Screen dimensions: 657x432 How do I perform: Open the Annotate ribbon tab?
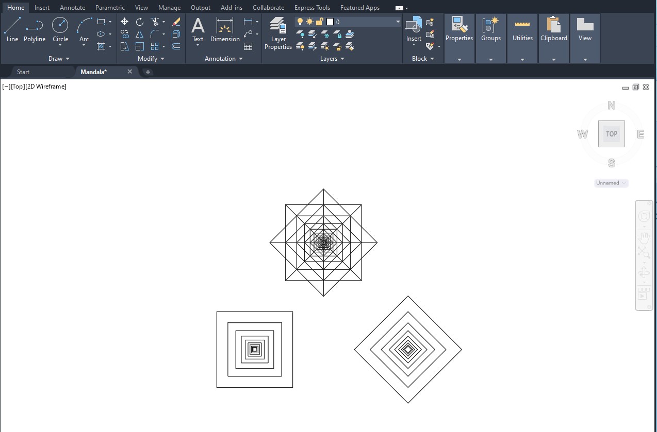(72, 8)
